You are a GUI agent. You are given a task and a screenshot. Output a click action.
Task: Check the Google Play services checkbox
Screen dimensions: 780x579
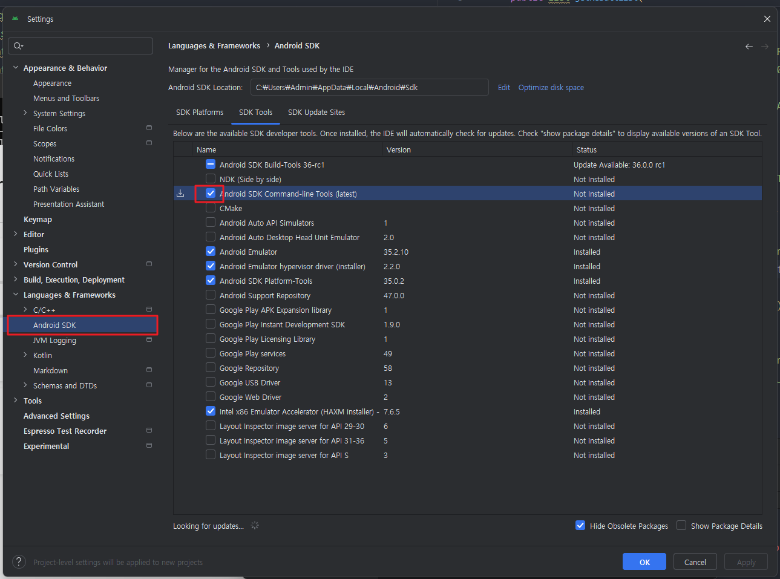[211, 353]
